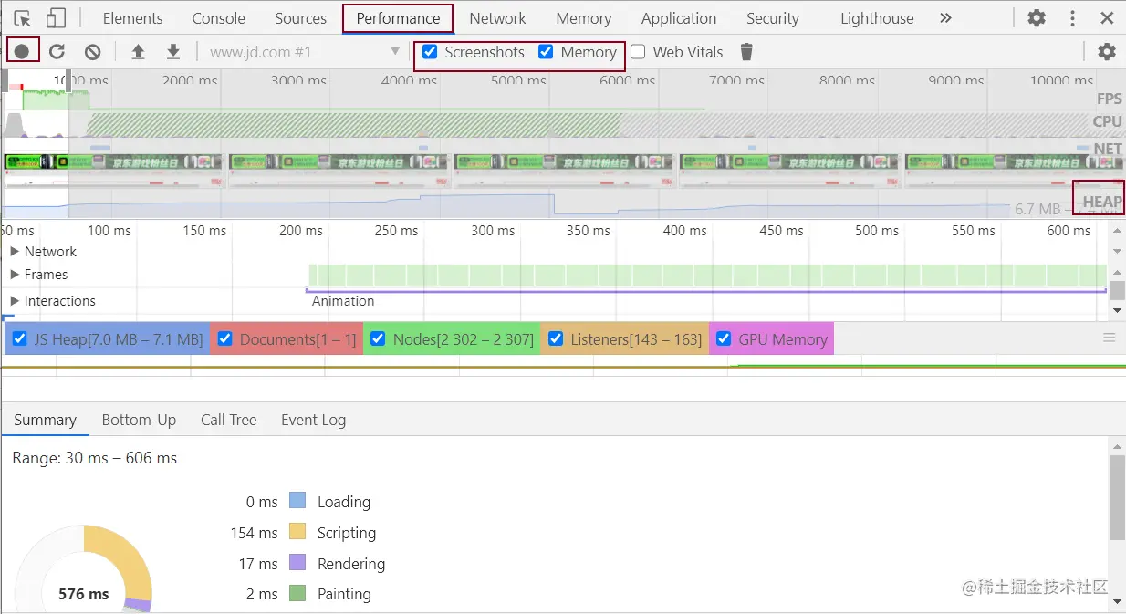Open the Network tab
The image size is (1126, 614).
tap(497, 18)
